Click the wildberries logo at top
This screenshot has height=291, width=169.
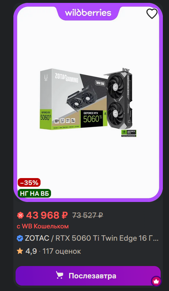tap(88, 13)
